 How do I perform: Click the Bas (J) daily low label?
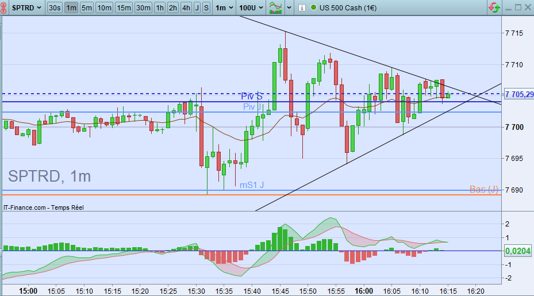tap(484, 190)
